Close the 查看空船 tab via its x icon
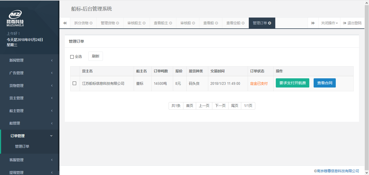This screenshot has width=369, height=175. 243,23
